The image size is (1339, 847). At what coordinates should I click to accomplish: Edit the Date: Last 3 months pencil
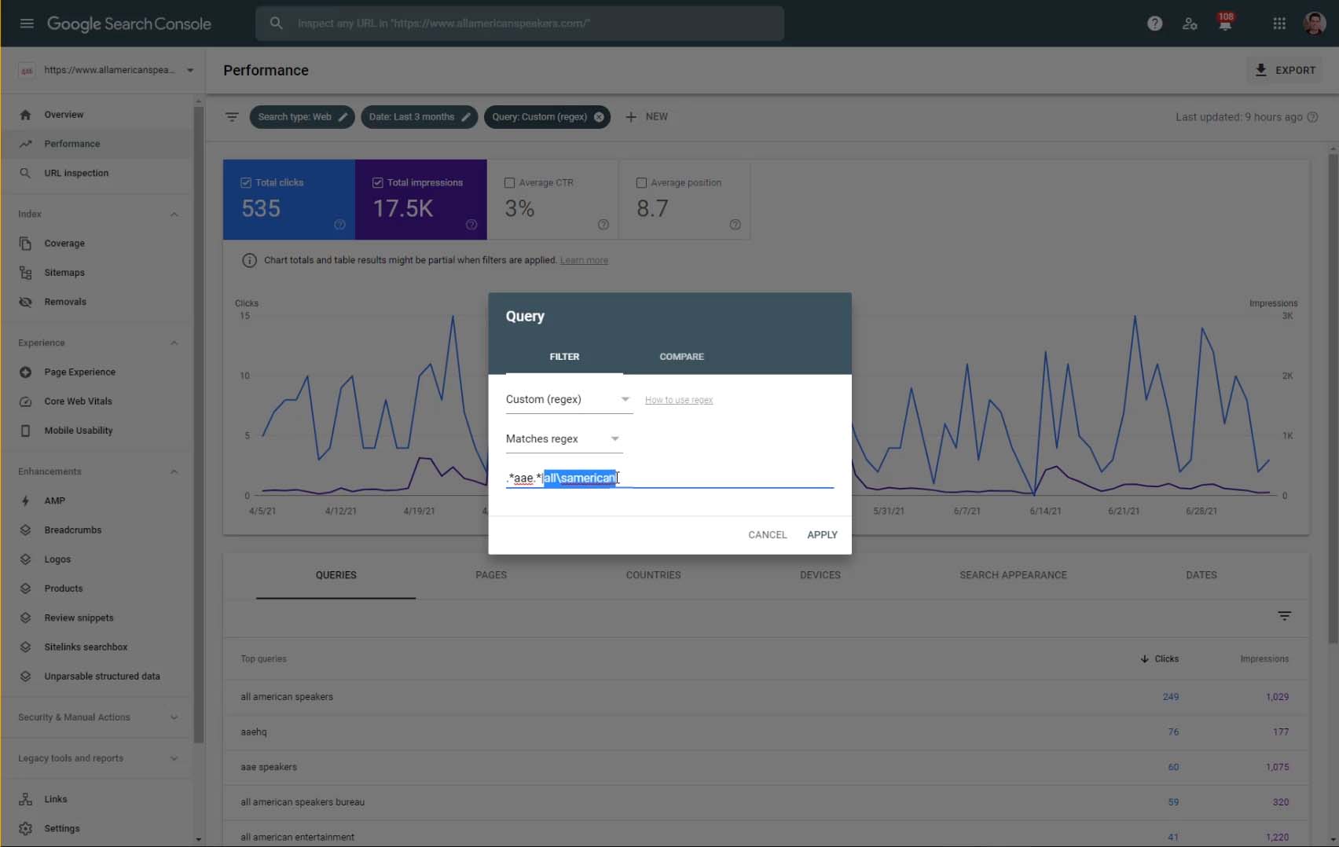pos(466,117)
